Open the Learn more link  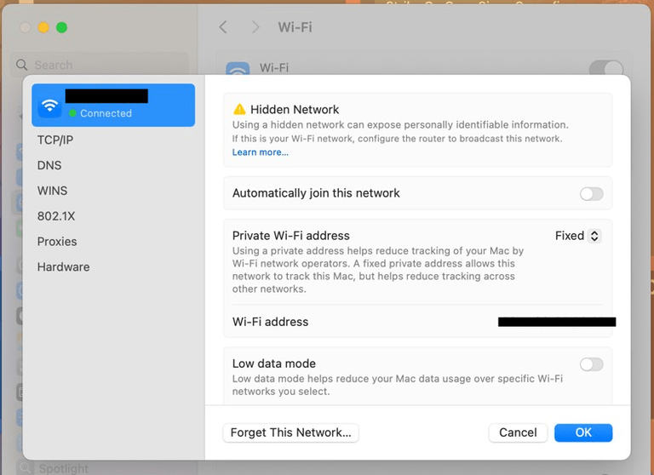pyautogui.click(x=260, y=152)
